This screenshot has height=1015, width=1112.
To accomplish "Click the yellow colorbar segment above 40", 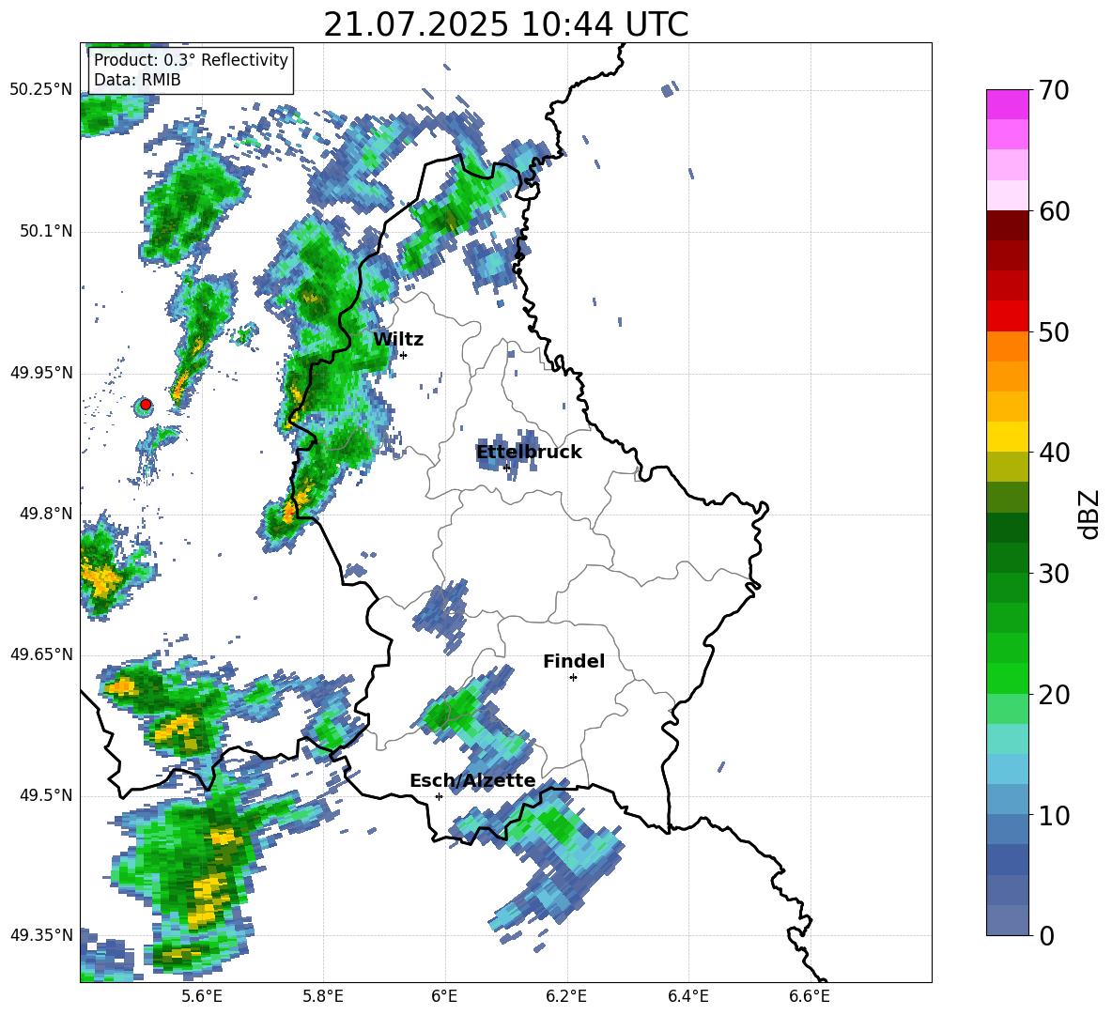I will (1007, 437).
